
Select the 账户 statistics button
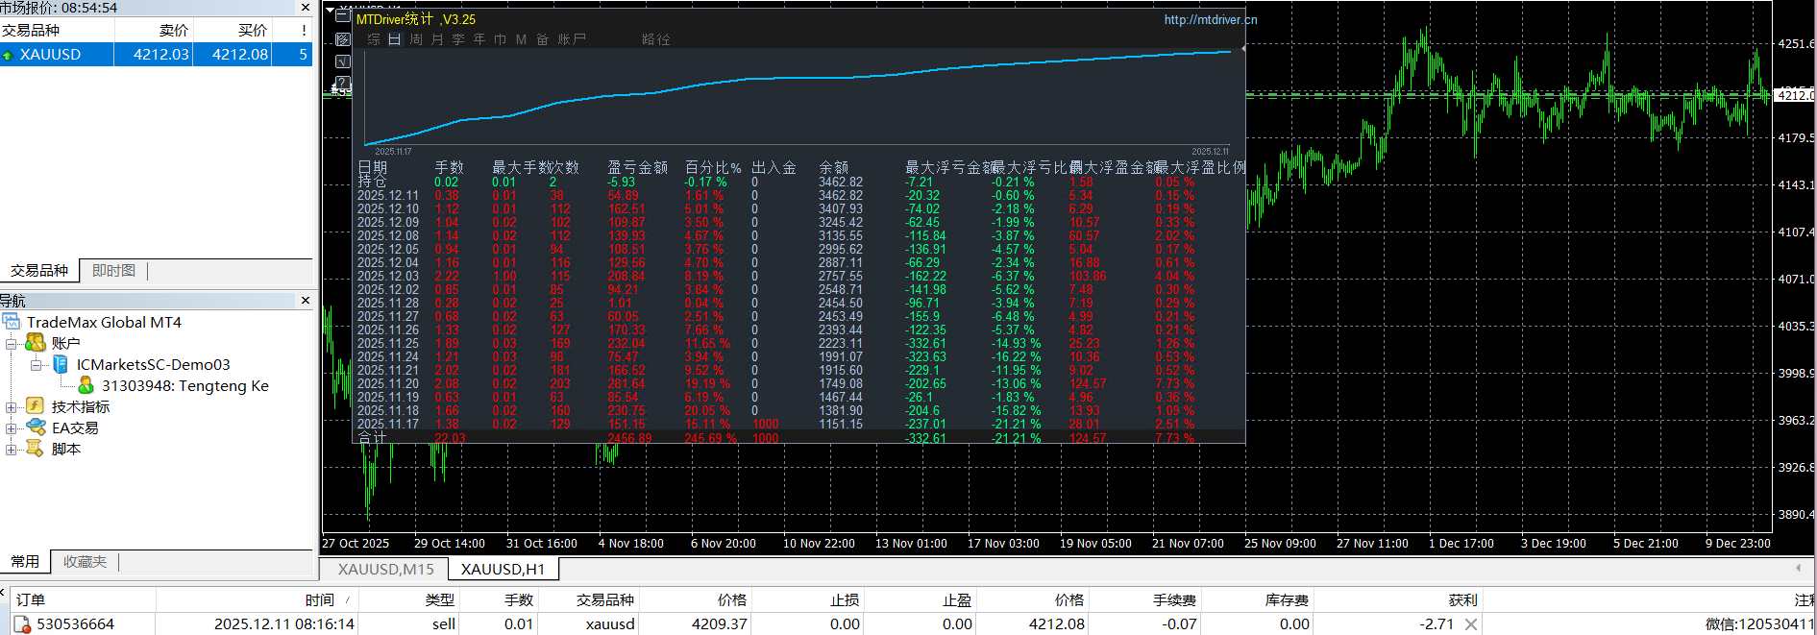pos(571,39)
